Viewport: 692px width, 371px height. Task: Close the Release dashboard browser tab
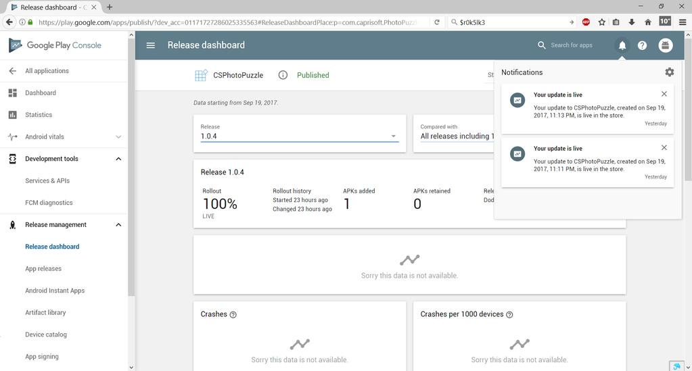click(93, 7)
